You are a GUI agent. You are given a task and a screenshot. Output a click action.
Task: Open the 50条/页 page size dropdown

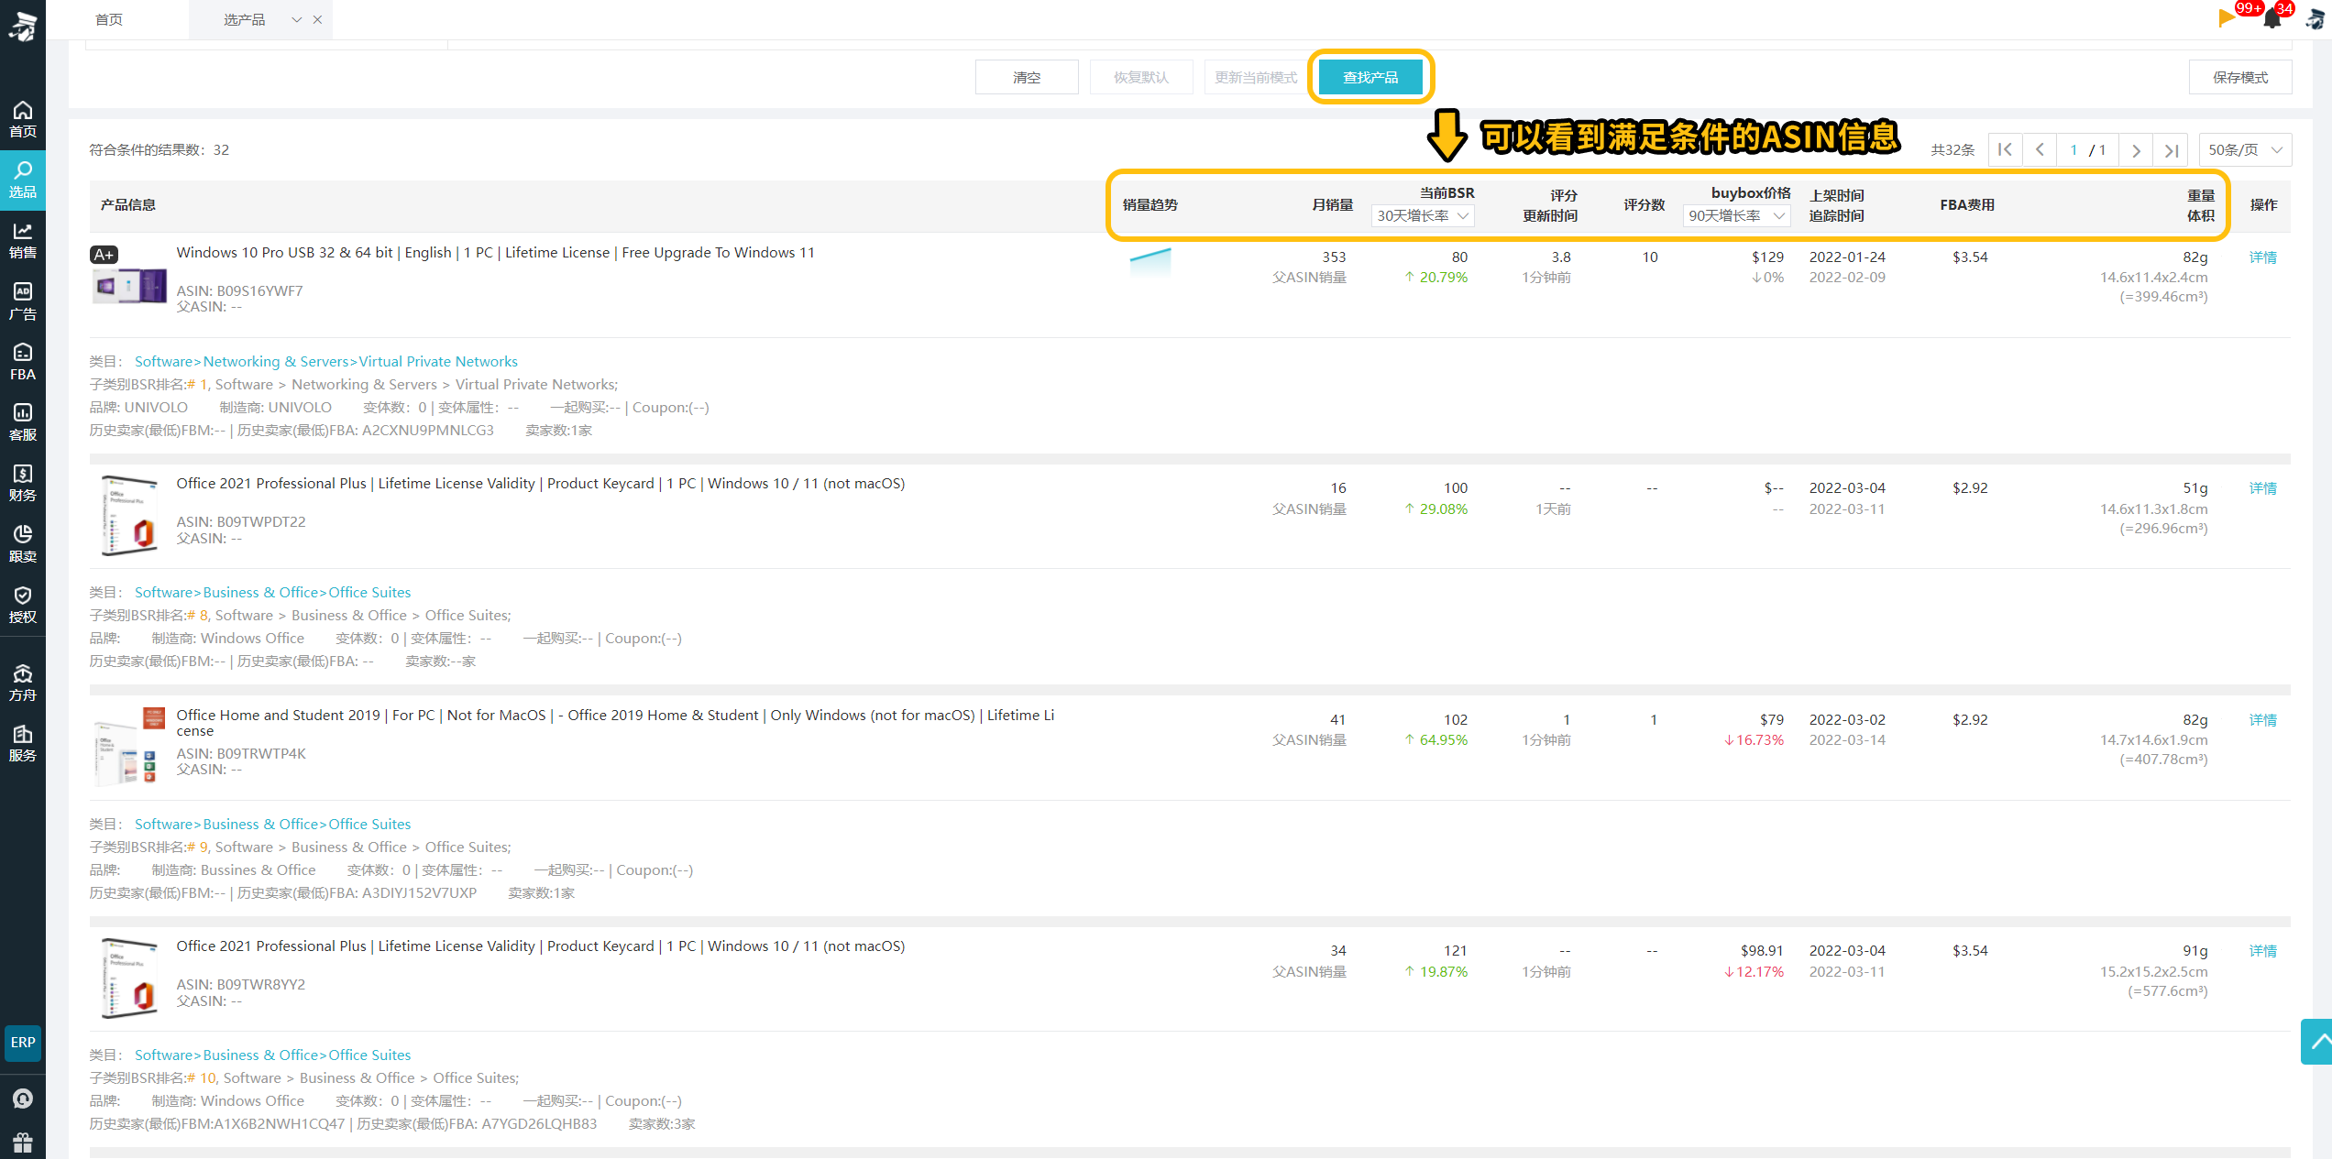tap(2245, 150)
